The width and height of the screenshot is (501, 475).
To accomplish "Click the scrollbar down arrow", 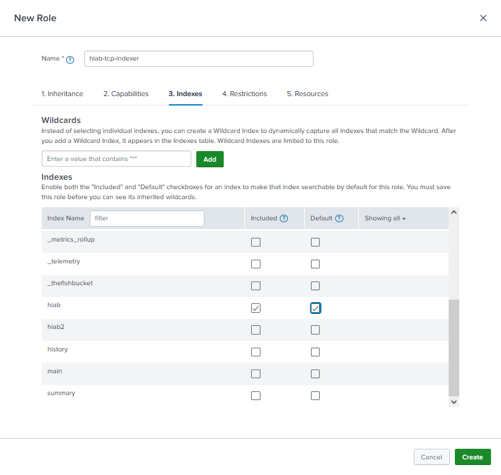I will [454, 402].
